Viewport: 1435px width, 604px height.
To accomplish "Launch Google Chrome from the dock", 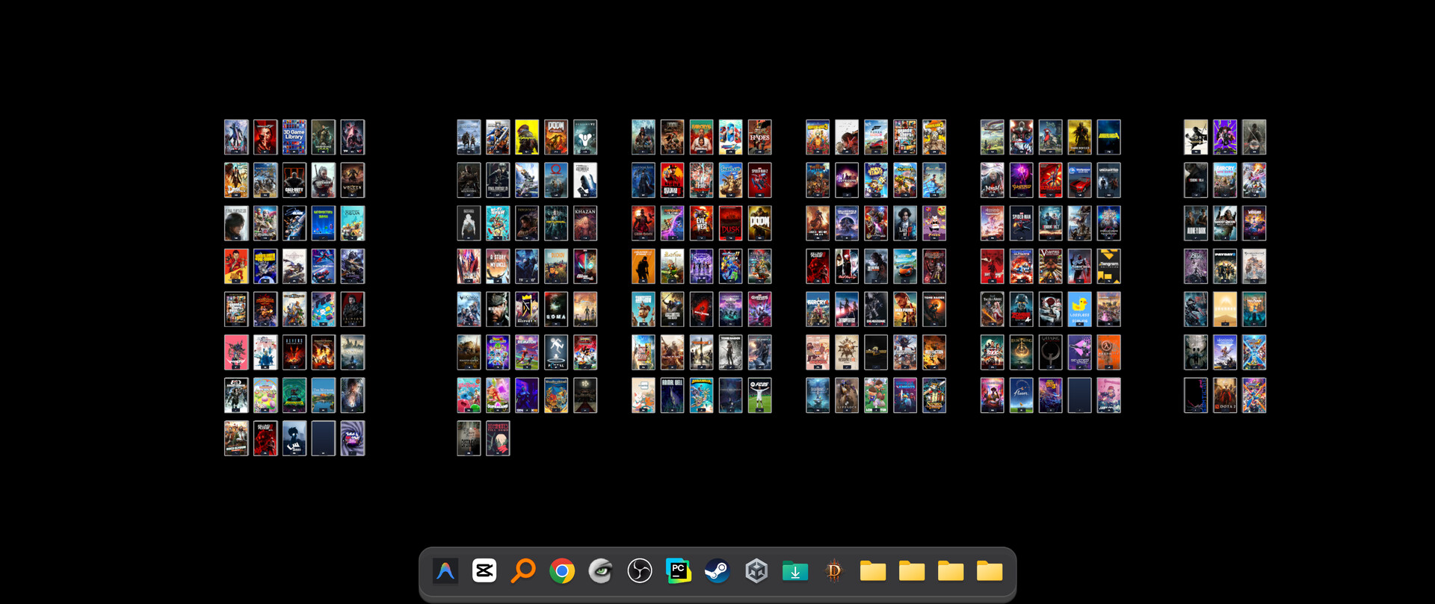I will (x=562, y=571).
